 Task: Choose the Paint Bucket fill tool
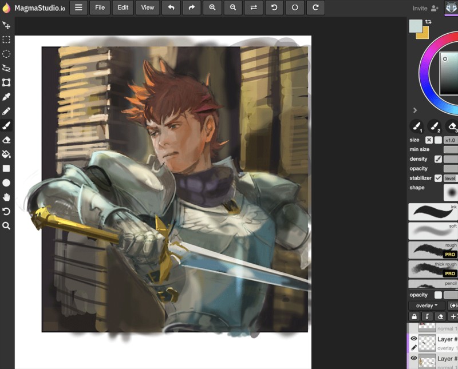(6, 154)
